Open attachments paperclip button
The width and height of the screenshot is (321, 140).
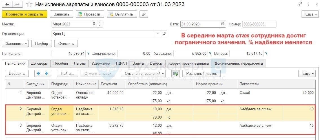click(x=144, y=14)
